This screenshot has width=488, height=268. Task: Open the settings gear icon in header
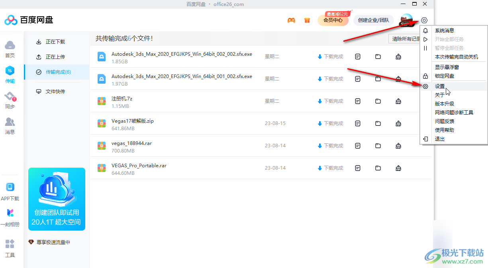(424, 20)
